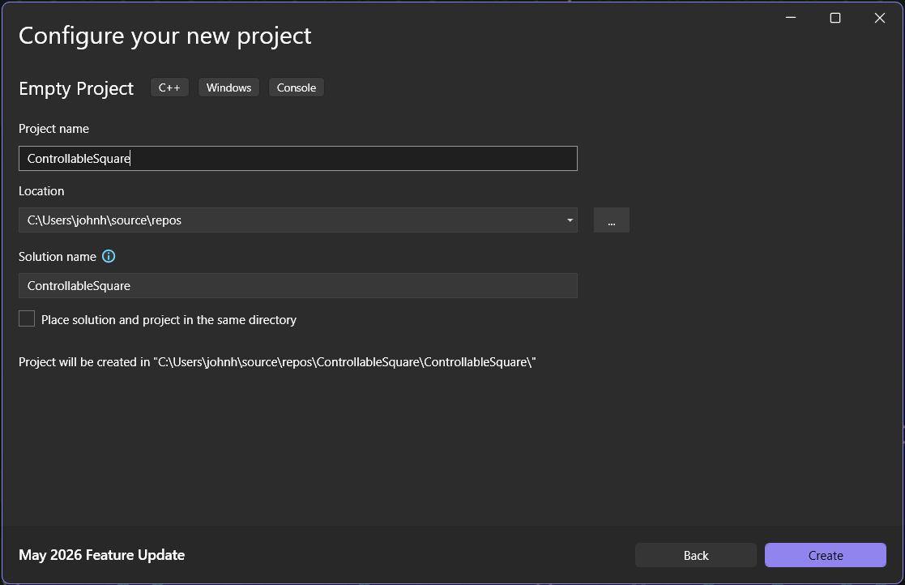This screenshot has height=585, width=905.
Task: Click the Create button
Action: [826, 555]
